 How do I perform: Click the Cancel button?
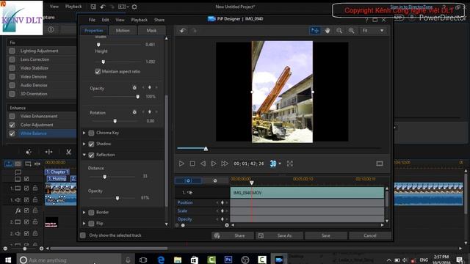point(370,235)
